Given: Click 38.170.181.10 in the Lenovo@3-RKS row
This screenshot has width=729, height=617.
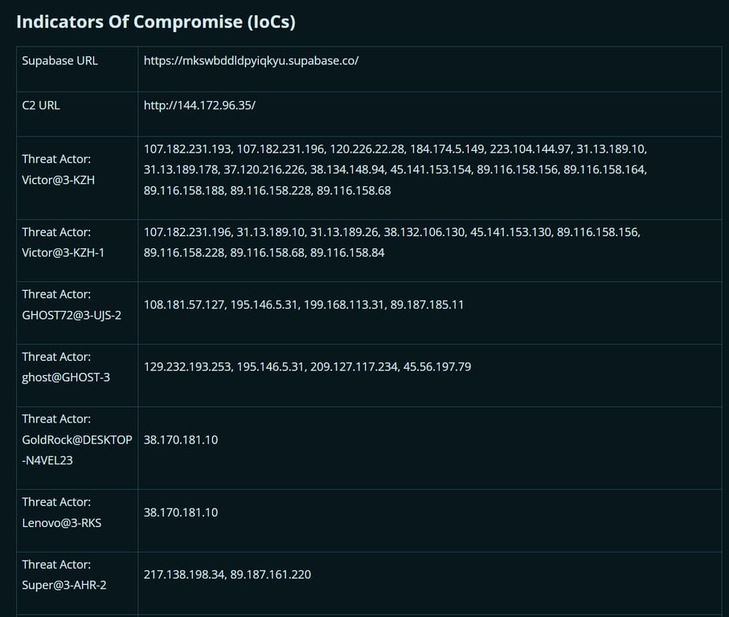Looking at the screenshot, I should click(x=181, y=513).
